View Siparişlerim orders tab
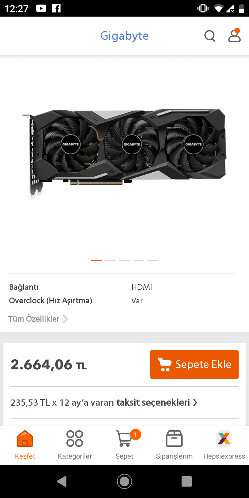The width and height of the screenshot is (249, 498). click(x=174, y=445)
